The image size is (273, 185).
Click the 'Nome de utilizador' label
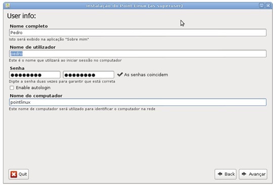(x=33, y=47)
